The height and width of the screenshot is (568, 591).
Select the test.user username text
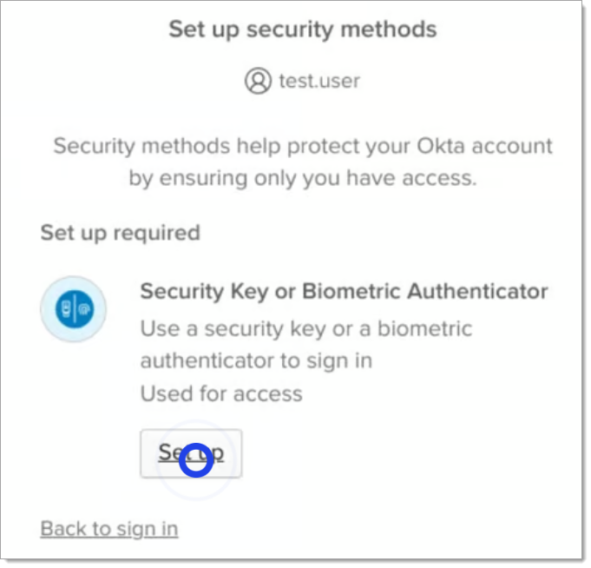coord(318,82)
